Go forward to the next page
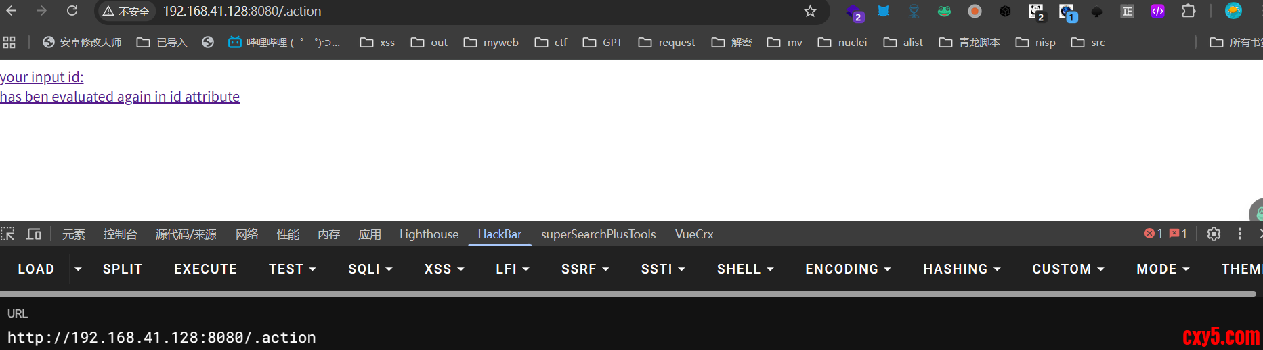 (x=41, y=11)
